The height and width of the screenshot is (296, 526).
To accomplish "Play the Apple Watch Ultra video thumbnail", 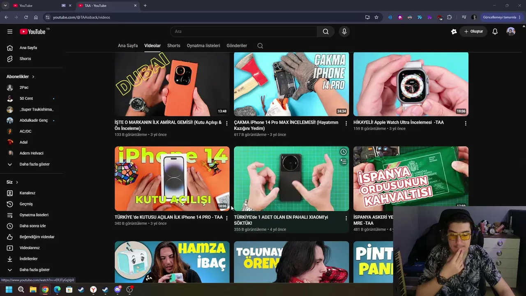I will point(411,84).
